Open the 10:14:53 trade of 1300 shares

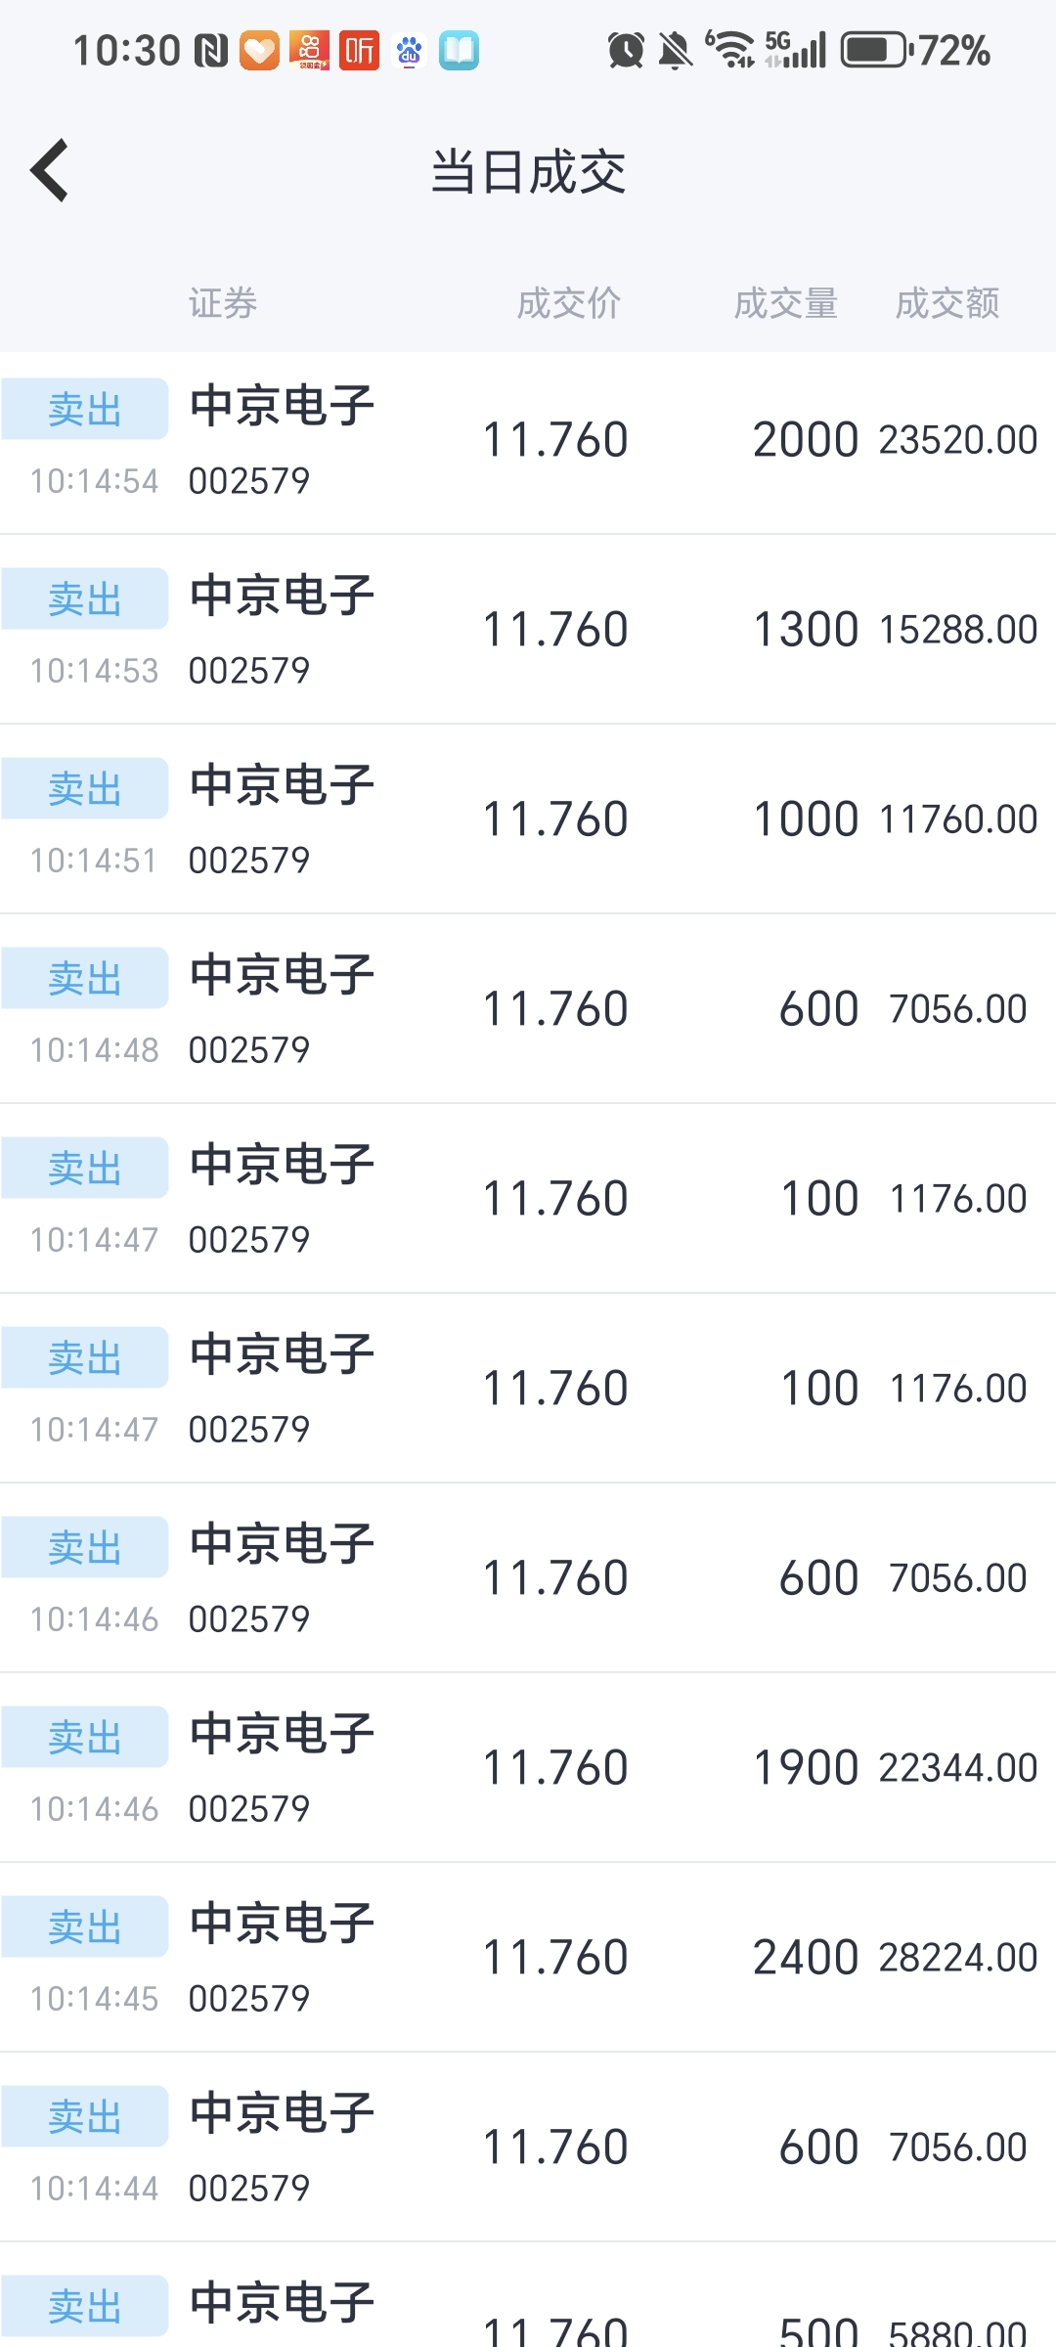pos(528,631)
